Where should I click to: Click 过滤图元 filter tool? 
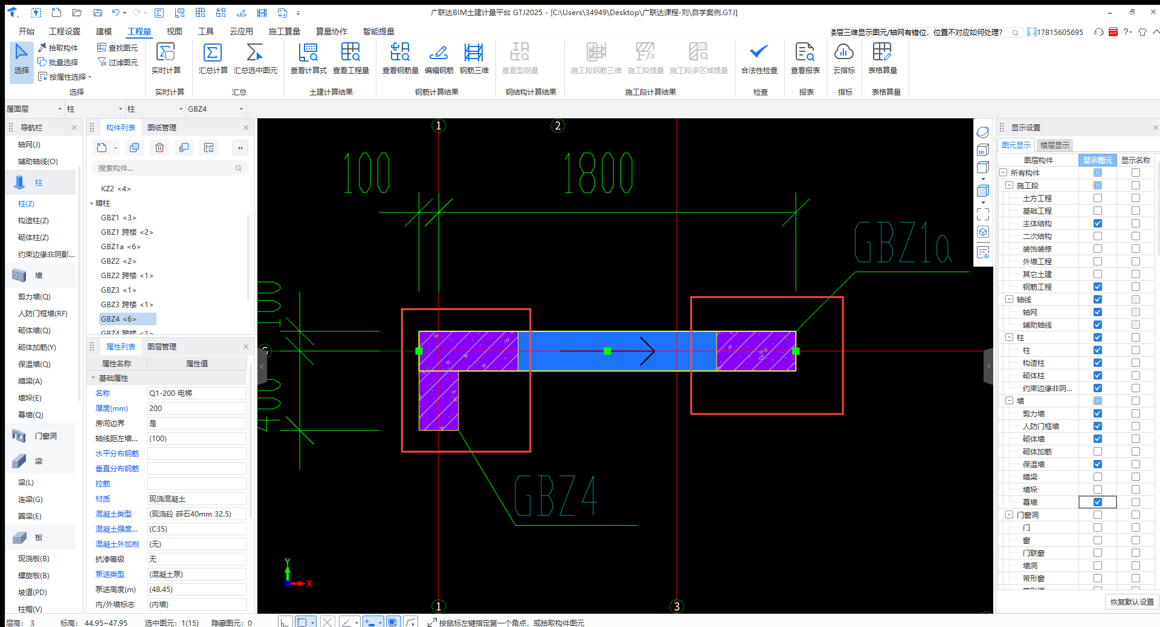118,62
